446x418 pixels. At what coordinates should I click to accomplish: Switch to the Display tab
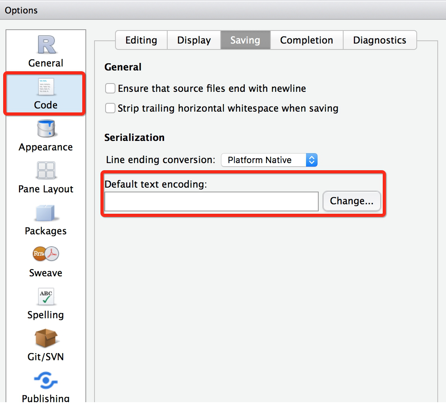point(194,40)
